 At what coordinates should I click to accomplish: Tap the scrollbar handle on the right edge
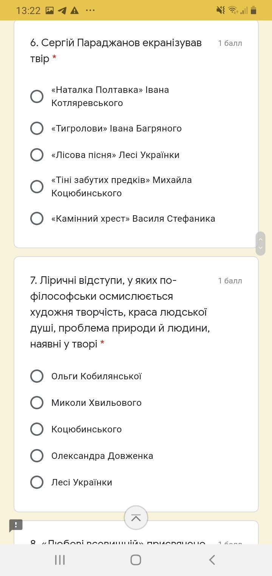pyautogui.click(x=260, y=243)
